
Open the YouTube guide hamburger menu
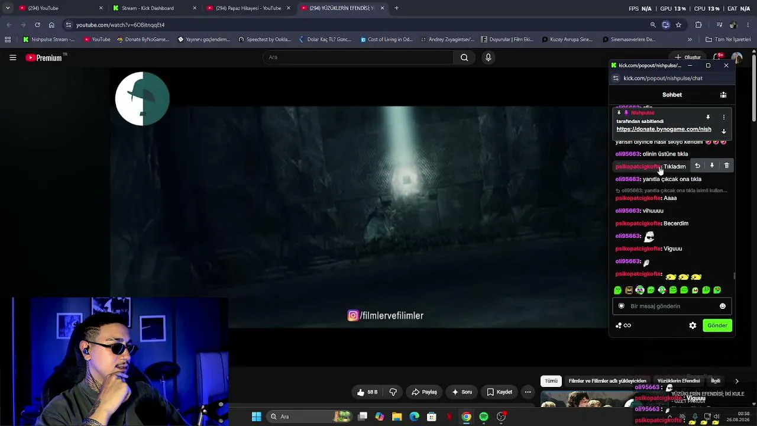[x=12, y=57]
